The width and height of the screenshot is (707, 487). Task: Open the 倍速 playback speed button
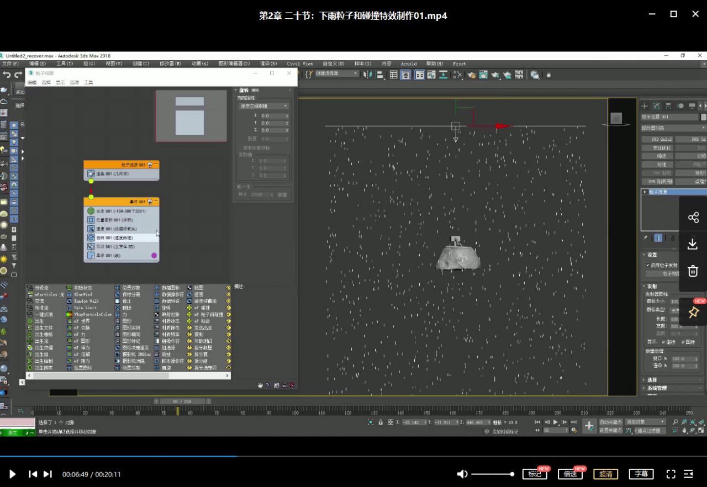tap(570, 474)
